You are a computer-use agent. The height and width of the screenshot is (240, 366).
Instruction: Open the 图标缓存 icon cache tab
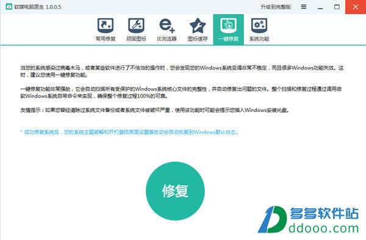point(198,30)
